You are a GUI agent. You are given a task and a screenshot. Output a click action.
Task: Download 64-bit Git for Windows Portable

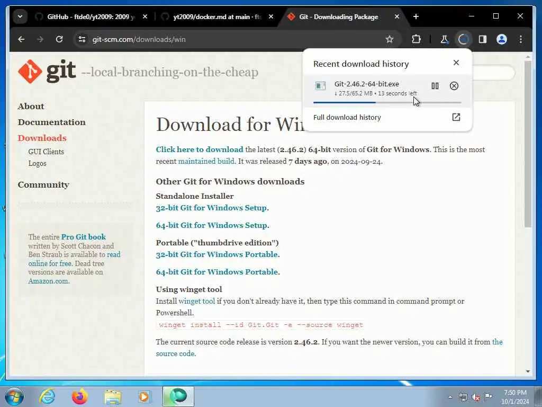(x=217, y=272)
